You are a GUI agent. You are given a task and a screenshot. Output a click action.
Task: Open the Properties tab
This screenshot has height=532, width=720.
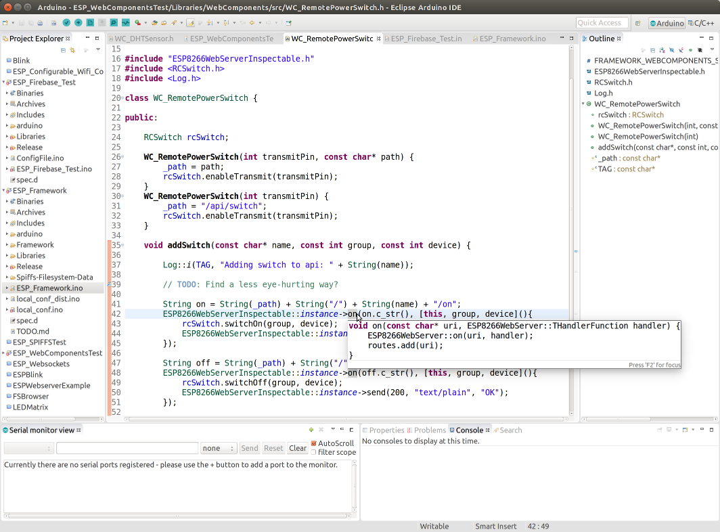[x=384, y=430]
